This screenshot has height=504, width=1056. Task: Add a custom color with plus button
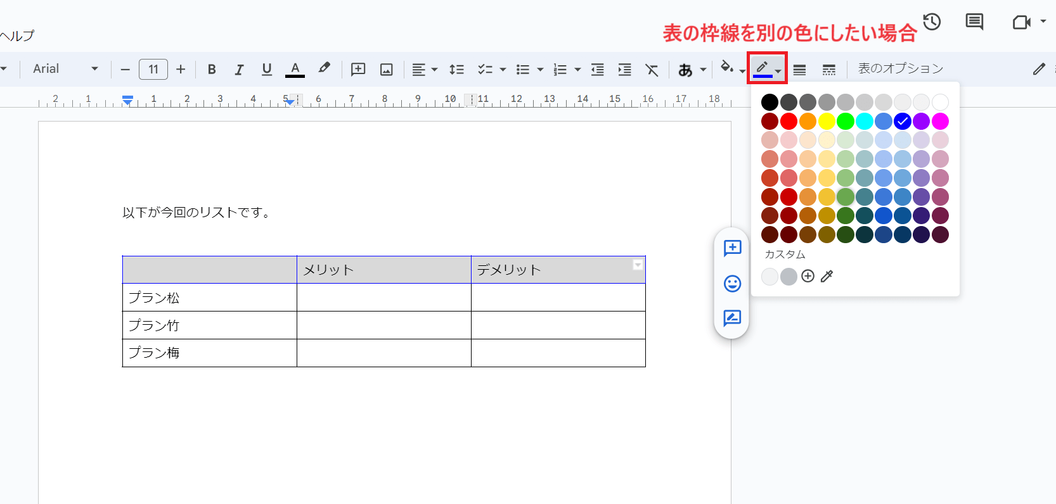point(808,276)
